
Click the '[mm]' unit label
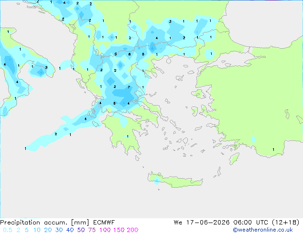pyautogui.click(x=80, y=223)
